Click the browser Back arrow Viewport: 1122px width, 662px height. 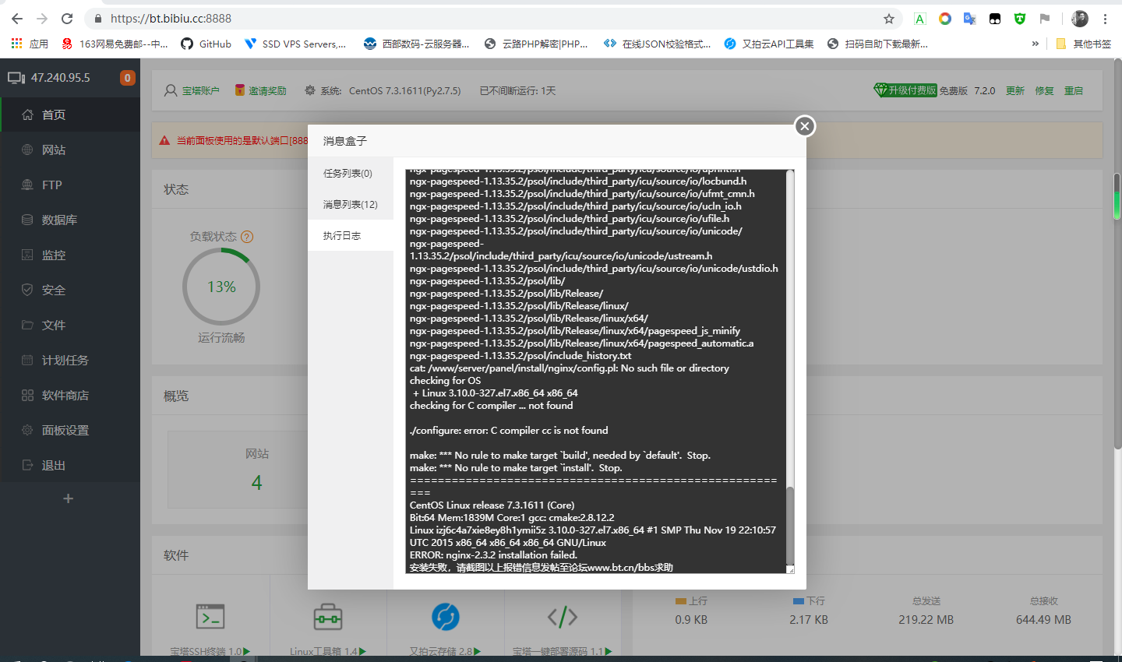[x=17, y=19]
